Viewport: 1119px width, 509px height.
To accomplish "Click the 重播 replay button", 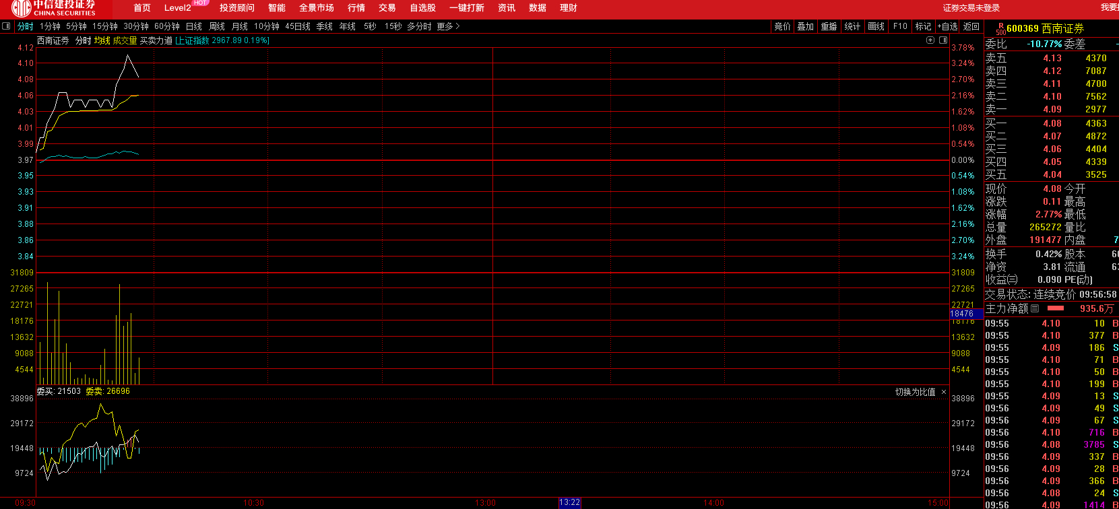I will pyautogui.click(x=829, y=26).
